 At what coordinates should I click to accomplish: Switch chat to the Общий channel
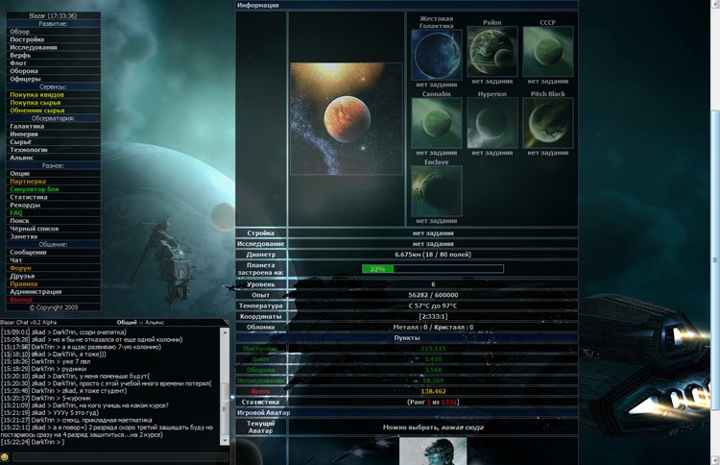tap(127, 322)
